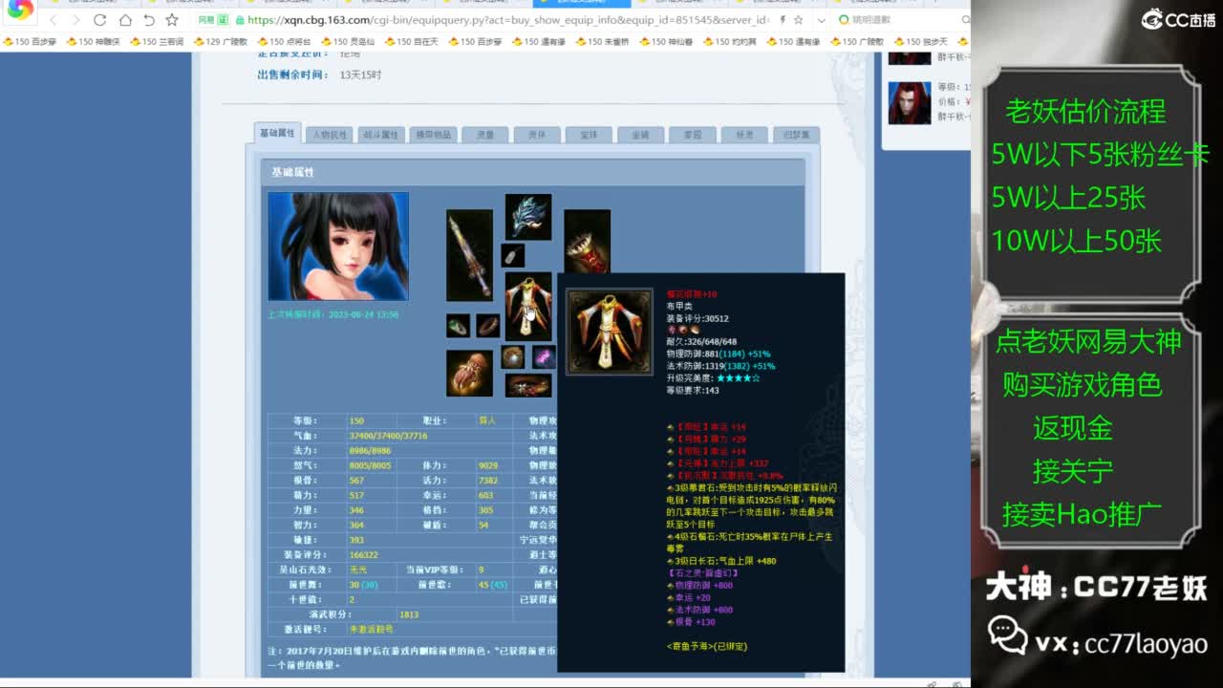Viewport: 1223px width, 688px height.
Task: Click the 幸运 value 603
Action: [485, 495]
